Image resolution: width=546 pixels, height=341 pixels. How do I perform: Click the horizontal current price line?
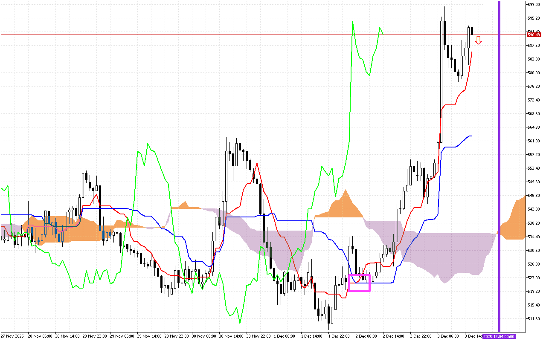(x=256, y=35)
